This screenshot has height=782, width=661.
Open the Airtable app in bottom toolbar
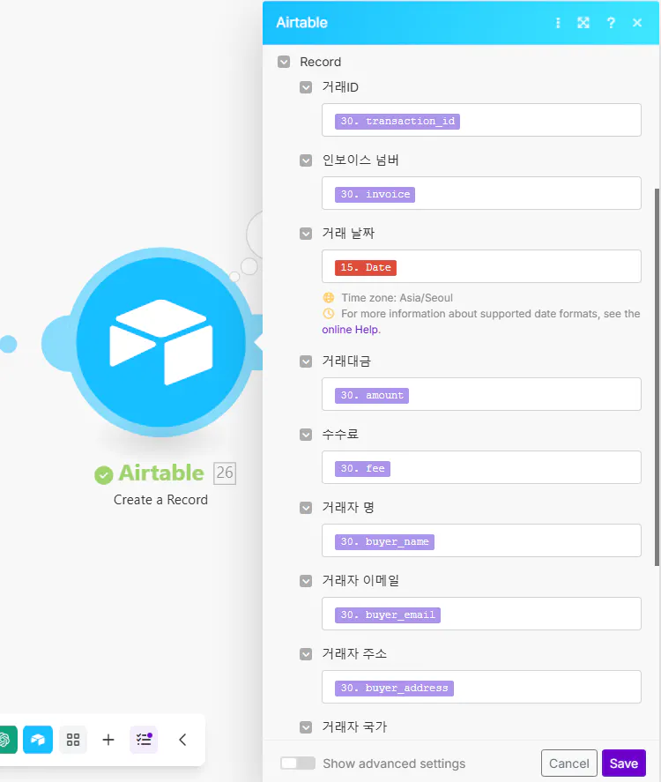[38, 739]
